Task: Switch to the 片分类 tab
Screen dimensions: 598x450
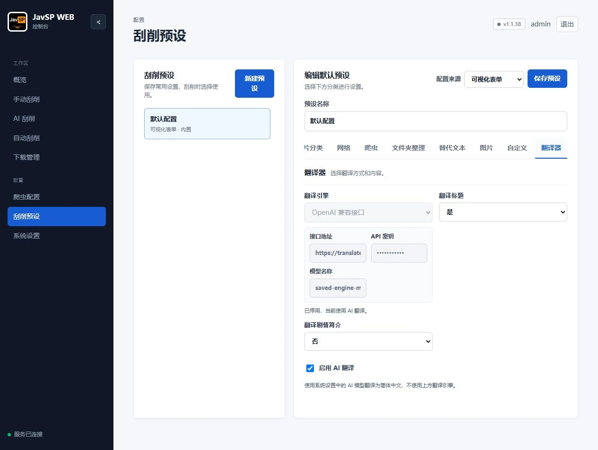Action: pos(313,148)
